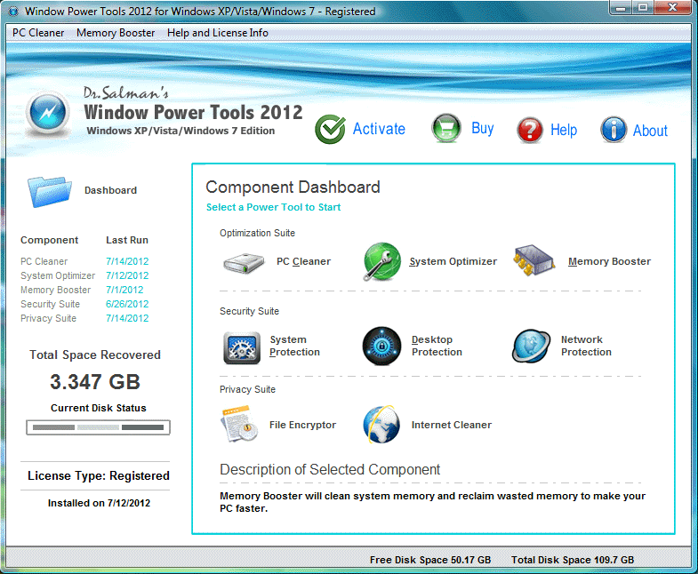Click the Component Dashboard heading
The image size is (698, 574).
click(x=293, y=187)
